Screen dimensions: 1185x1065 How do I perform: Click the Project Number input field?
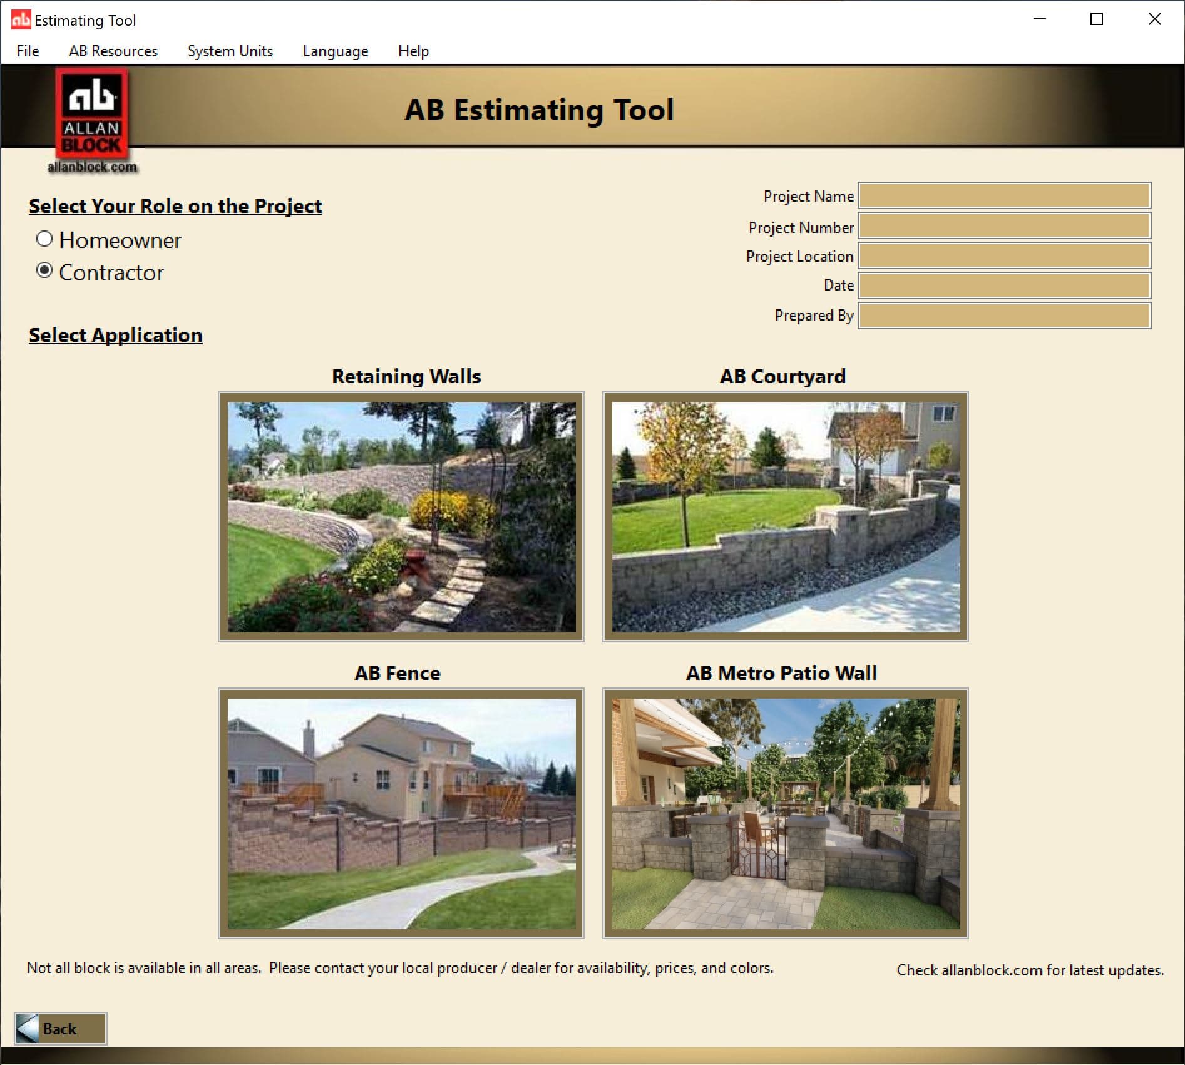pos(1003,226)
